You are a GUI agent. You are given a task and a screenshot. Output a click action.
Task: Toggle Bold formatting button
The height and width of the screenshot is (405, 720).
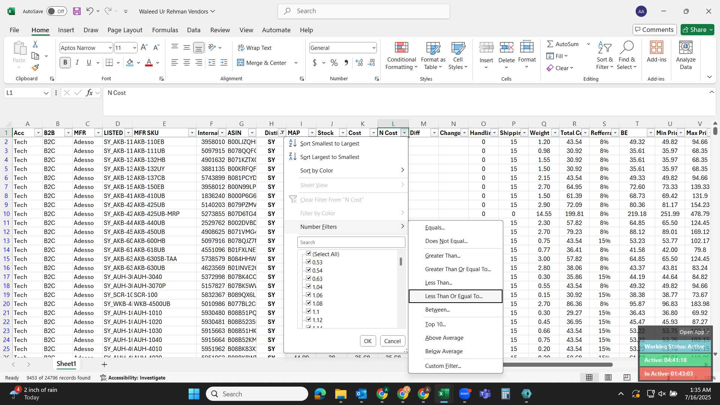(x=65, y=63)
